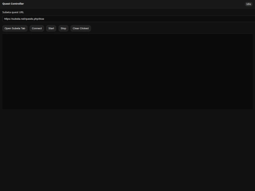Screen dimensions: 255x191
Task: Click inside the empty log output area
Action: [x=127, y=72]
